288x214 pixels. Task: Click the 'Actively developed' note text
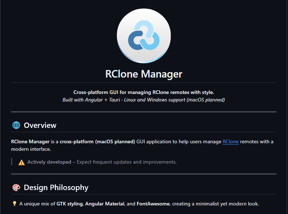pos(49,162)
